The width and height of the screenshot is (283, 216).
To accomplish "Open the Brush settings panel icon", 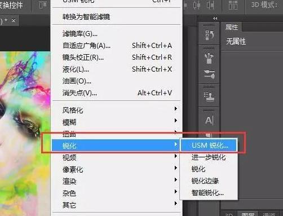I will pos(209,74).
